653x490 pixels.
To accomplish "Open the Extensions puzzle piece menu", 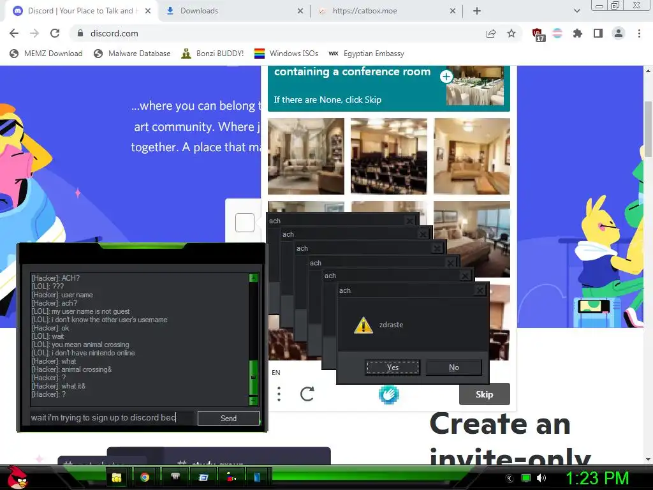I will (x=578, y=33).
